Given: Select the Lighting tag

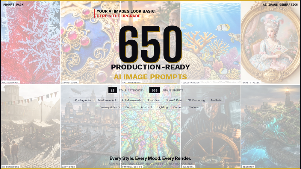Looking at the screenshot, I should (163, 107).
